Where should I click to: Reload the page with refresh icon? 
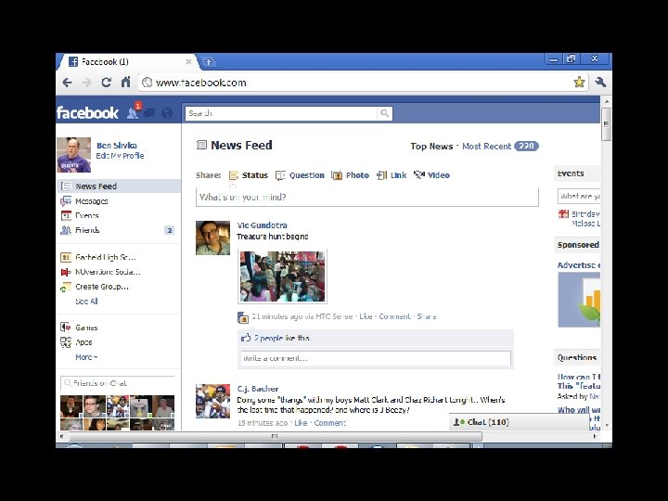106,83
